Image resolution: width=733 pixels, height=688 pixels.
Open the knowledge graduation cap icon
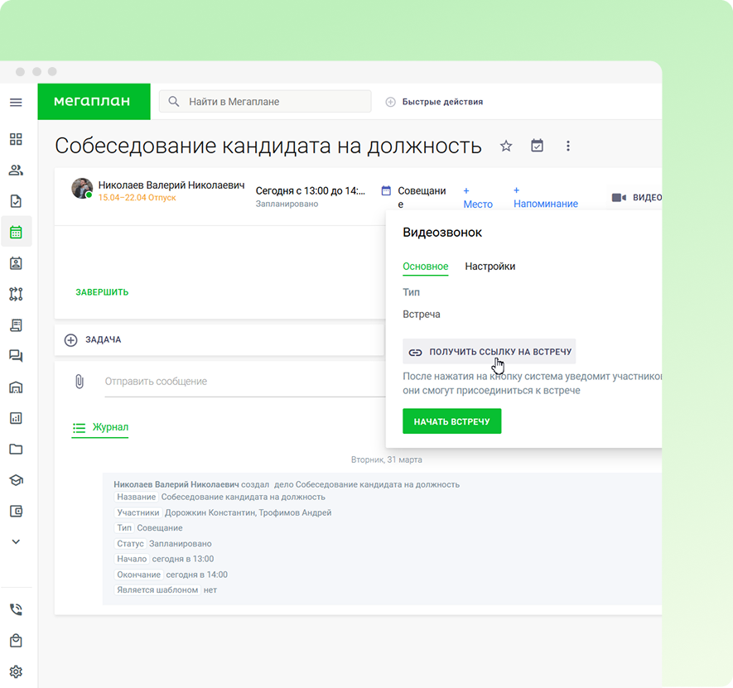(x=16, y=480)
